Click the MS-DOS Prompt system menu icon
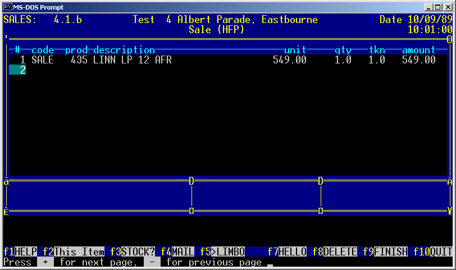Image resolution: width=456 pixels, height=270 pixels. [8, 7]
